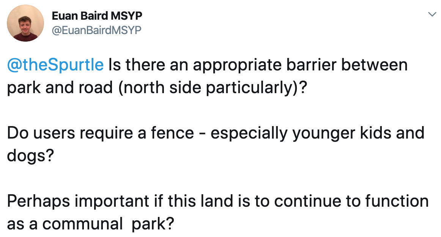Select the 'park and road' tweet line
441x237 pixels.
click(157, 88)
